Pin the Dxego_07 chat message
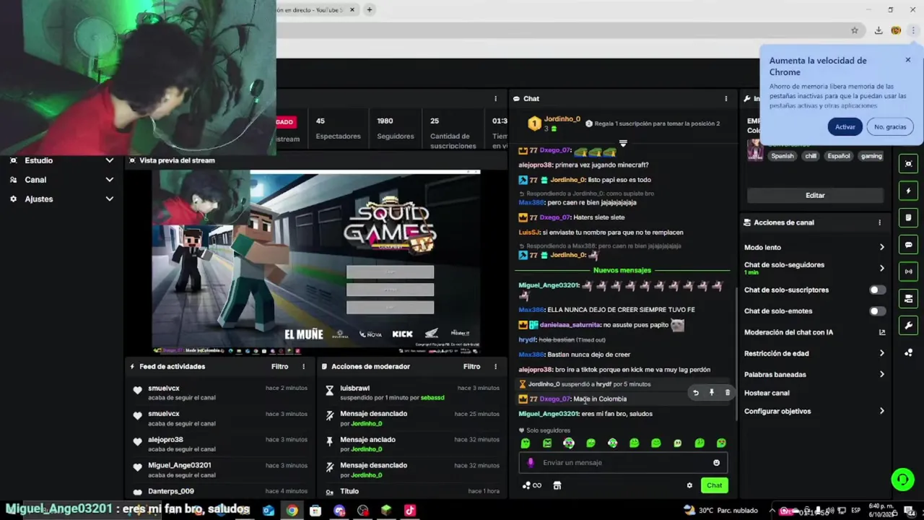The height and width of the screenshot is (520, 924). click(712, 393)
